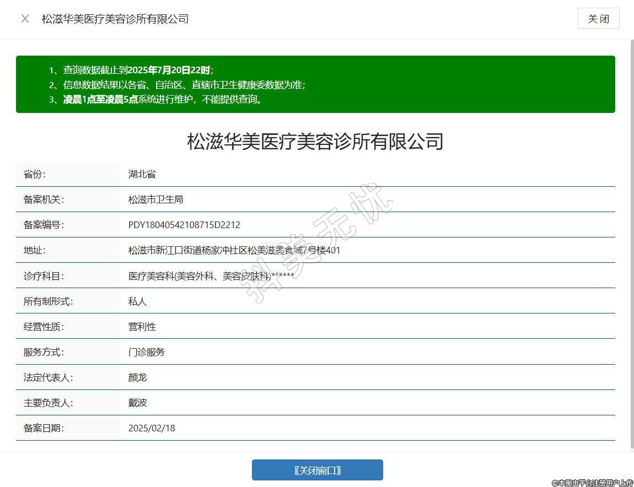The width and height of the screenshot is (634, 487).
Task: Click the vertical scrollbar on the right edge
Action: (631, 242)
